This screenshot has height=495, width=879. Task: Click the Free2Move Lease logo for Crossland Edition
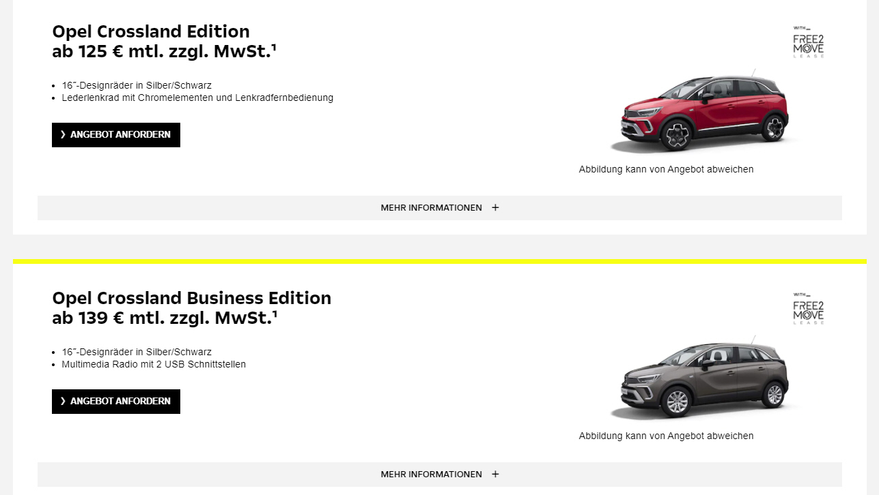pos(808,42)
